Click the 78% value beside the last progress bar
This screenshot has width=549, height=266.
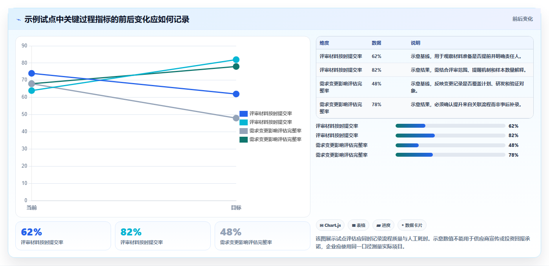513,155
